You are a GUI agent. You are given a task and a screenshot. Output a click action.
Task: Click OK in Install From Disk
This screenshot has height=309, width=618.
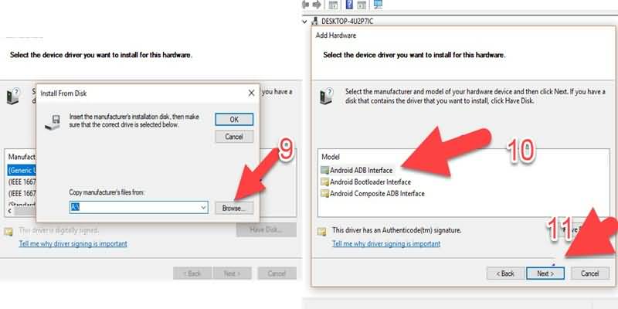[234, 120]
